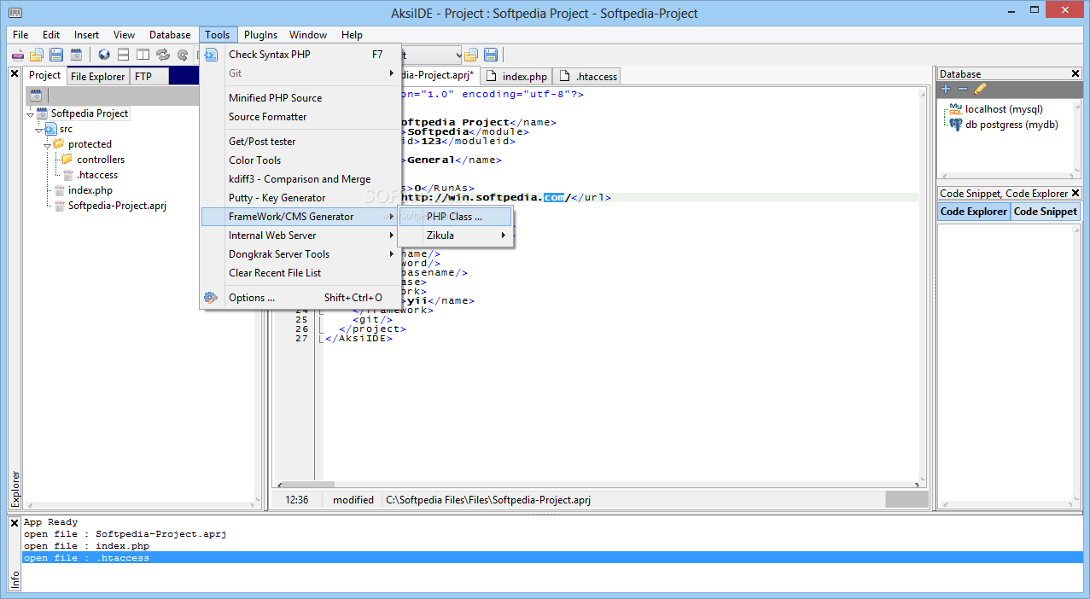Click the horizontal split view icon
The image size is (1090, 599).
click(124, 55)
